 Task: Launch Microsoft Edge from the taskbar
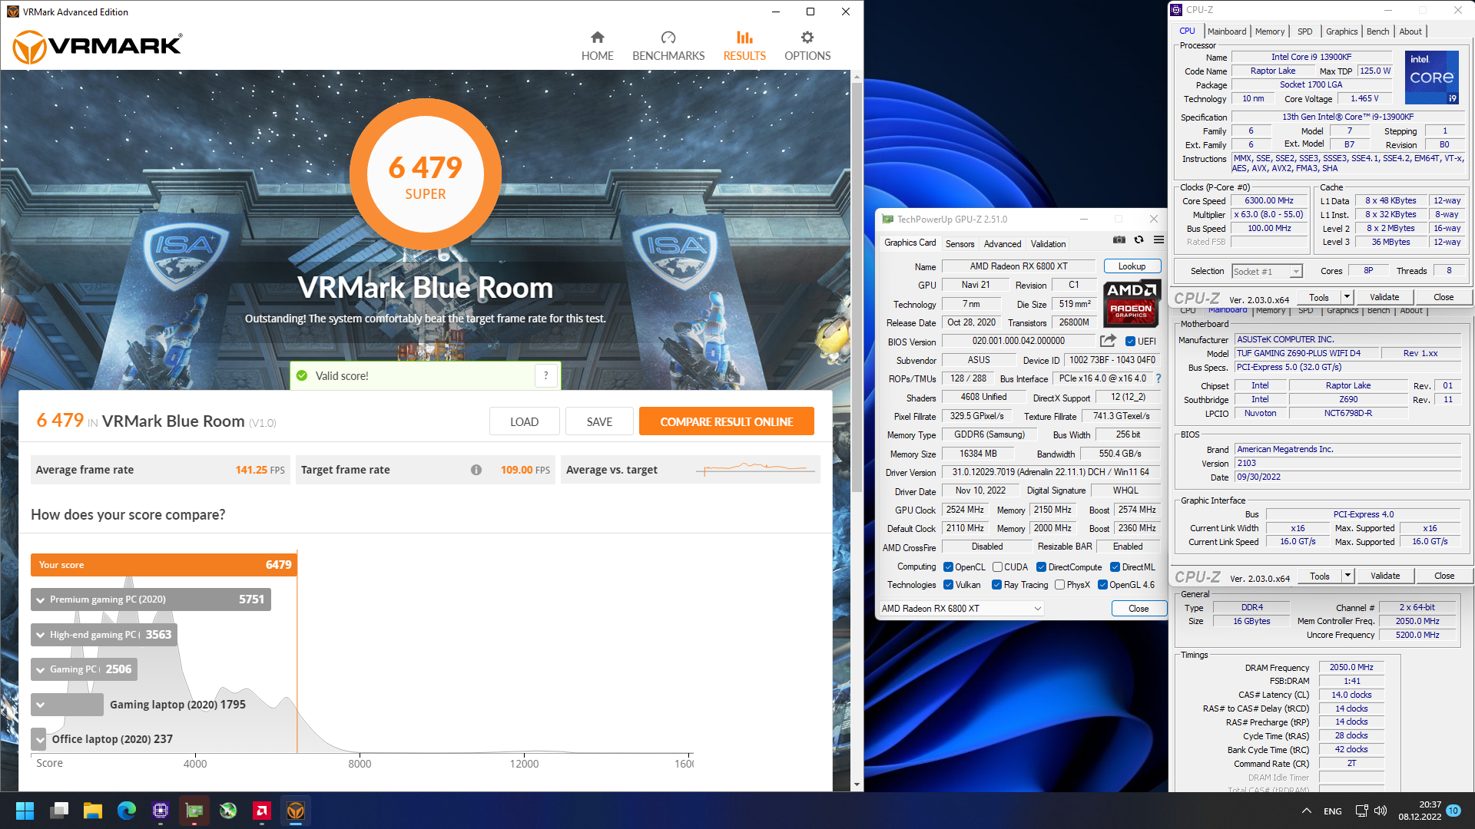pos(127,811)
